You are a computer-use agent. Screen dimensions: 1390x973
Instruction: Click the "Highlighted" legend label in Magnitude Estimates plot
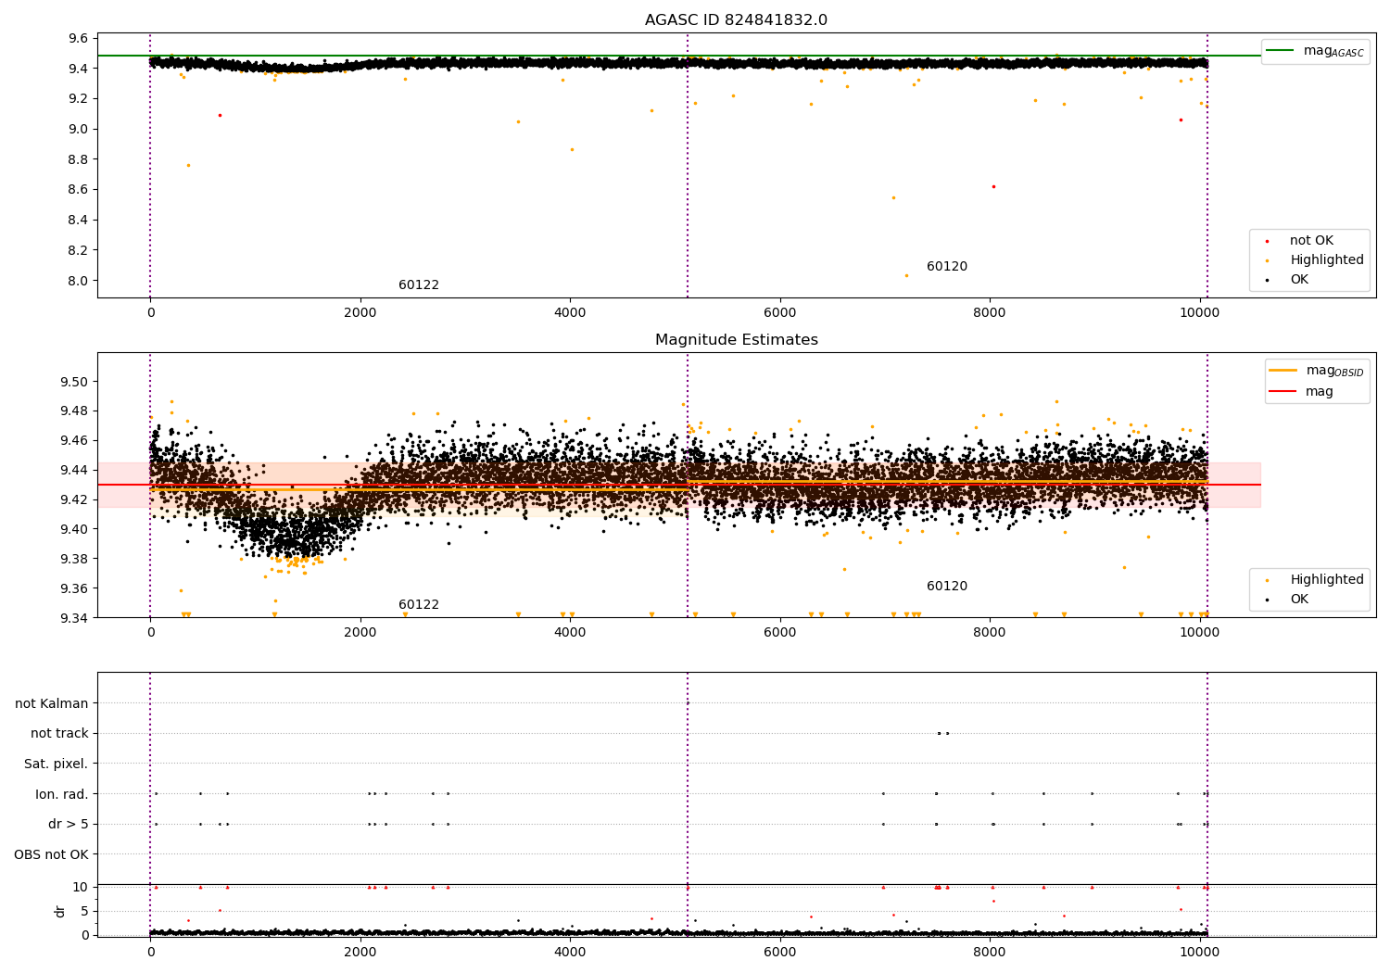pyautogui.click(x=1327, y=580)
